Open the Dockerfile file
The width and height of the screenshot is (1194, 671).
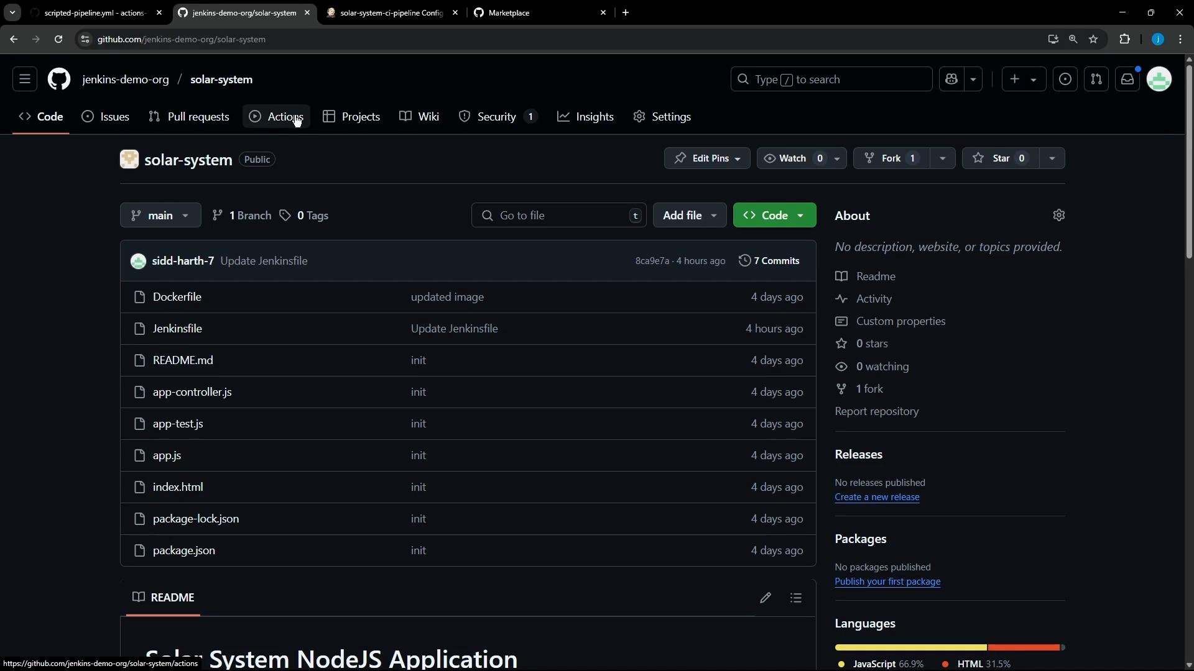[x=177, y=297]
